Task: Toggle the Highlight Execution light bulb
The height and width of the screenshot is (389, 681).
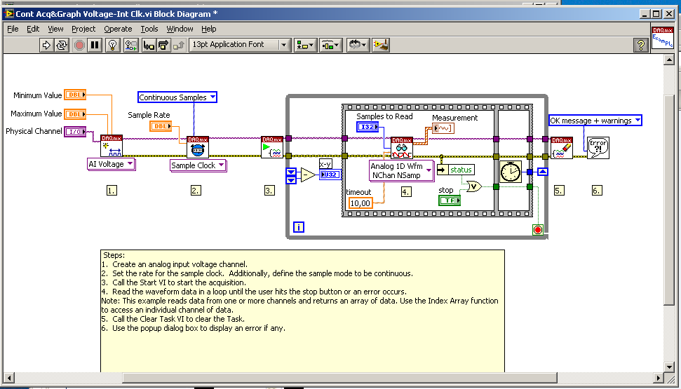Action: 112,45
